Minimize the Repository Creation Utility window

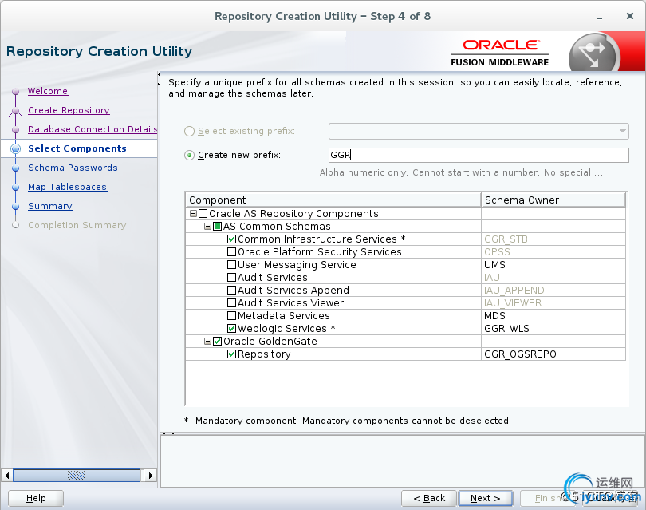pos(600,18)
